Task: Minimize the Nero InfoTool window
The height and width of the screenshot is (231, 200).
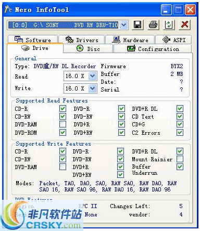Action: point(166,10)
